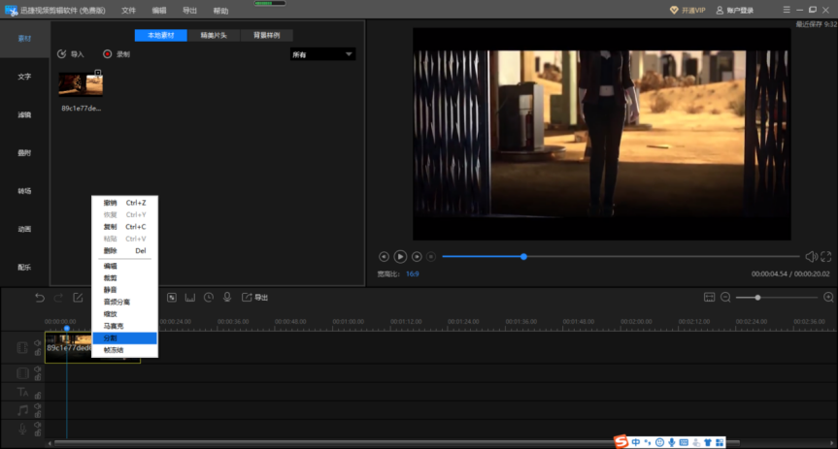Open the 文件 menu
Screen dimensions: 838x449
[x=128, y=11]
